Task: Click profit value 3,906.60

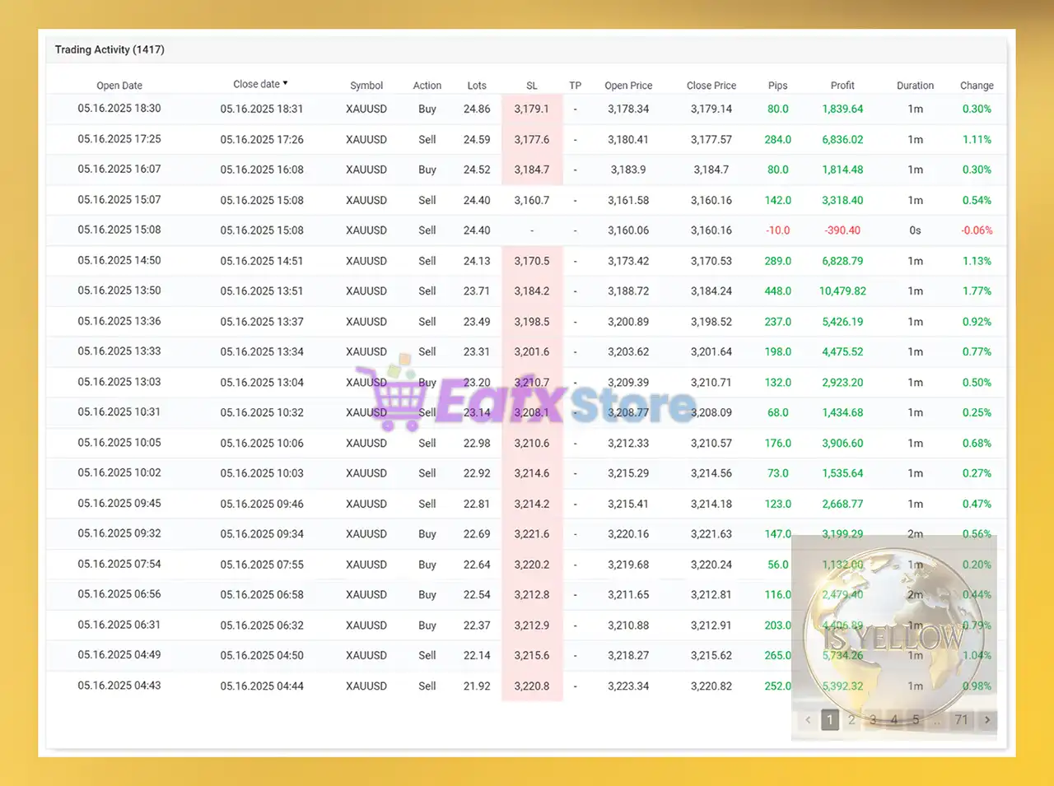Action: [842, 444]
